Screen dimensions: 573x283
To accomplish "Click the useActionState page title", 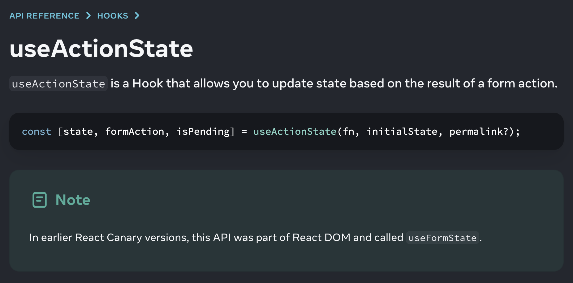I will (101, 49).
